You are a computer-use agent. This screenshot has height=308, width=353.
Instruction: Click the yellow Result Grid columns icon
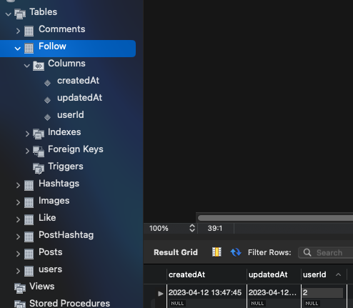coord(217,252)
